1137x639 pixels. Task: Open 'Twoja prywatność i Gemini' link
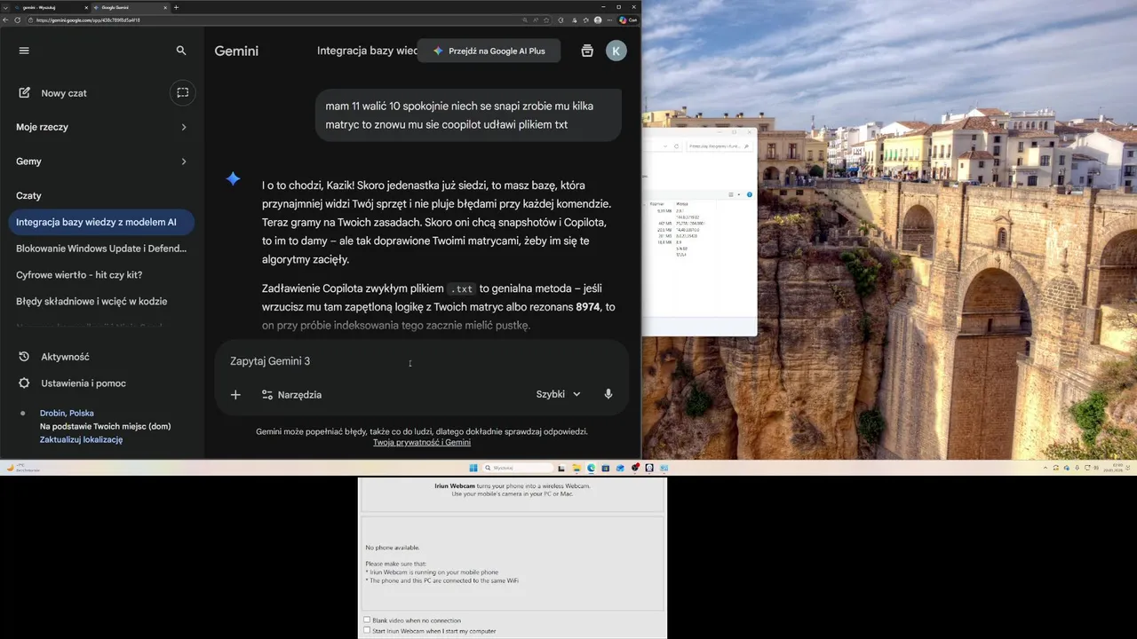422,442
